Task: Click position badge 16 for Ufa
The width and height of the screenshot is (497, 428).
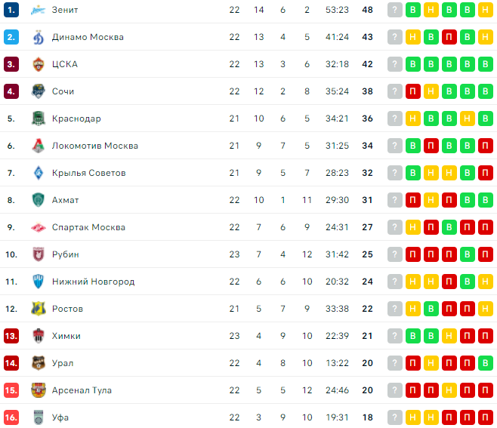Action: pyautogui.click(x=11, y=417)
